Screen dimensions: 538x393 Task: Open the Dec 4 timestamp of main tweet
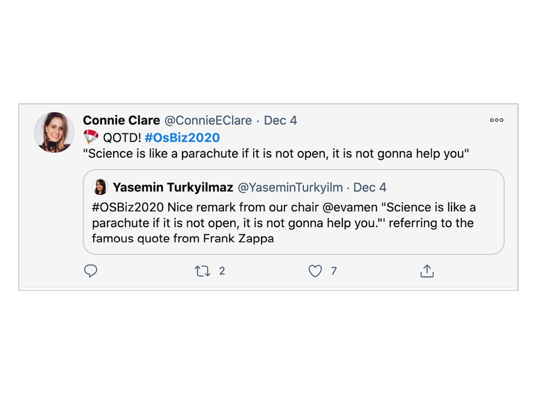point(280,120)
